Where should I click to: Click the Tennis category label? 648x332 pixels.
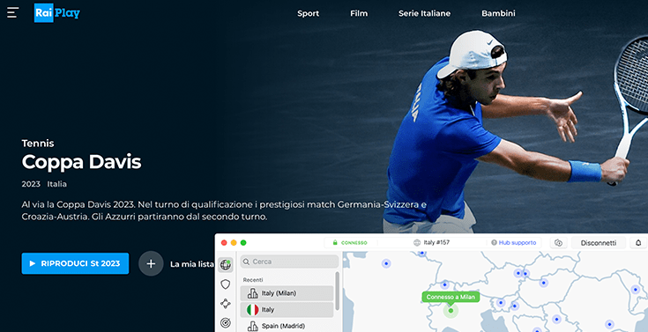(x=38, y=144)
